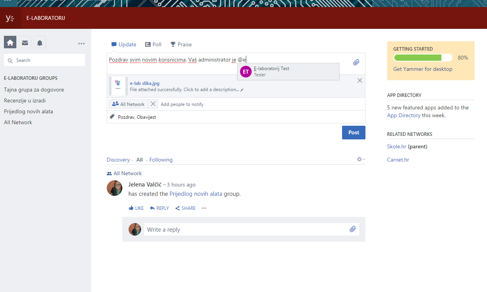This screenshot has height=292, width=487.
Task: Click the paperclip in the reply box
Action: pos(353,229)
